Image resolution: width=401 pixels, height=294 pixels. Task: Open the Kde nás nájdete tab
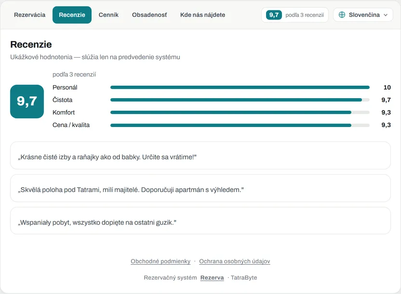click(x=202, y=15)
